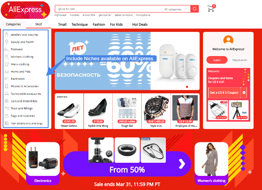The width and height of the screenshot is (262, 190).
Task: Click the red Login button
Action: coord(217,60)
